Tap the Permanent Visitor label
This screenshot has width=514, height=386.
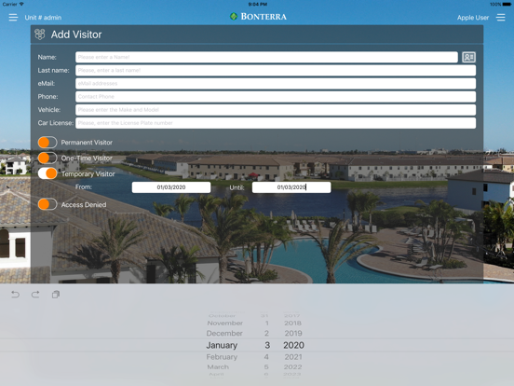[x=87, y=143]
